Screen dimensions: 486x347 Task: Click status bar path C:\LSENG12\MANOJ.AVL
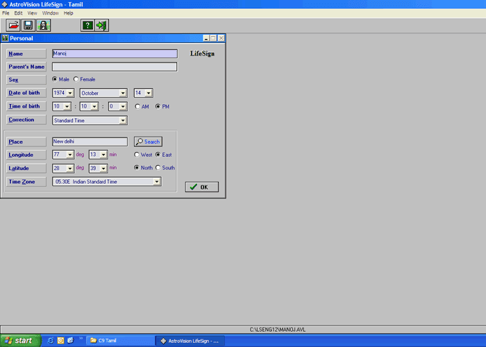pos(278,330)
